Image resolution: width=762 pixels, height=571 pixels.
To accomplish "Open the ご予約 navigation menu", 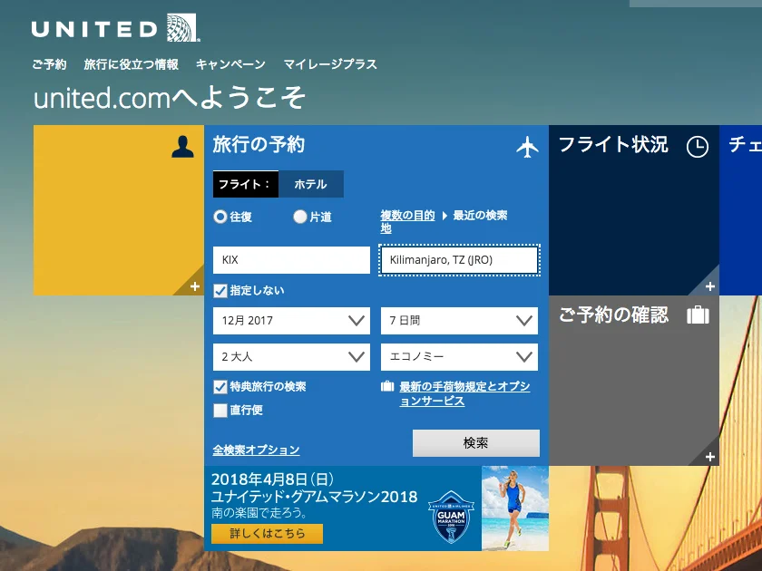I will tap(49, 64).
